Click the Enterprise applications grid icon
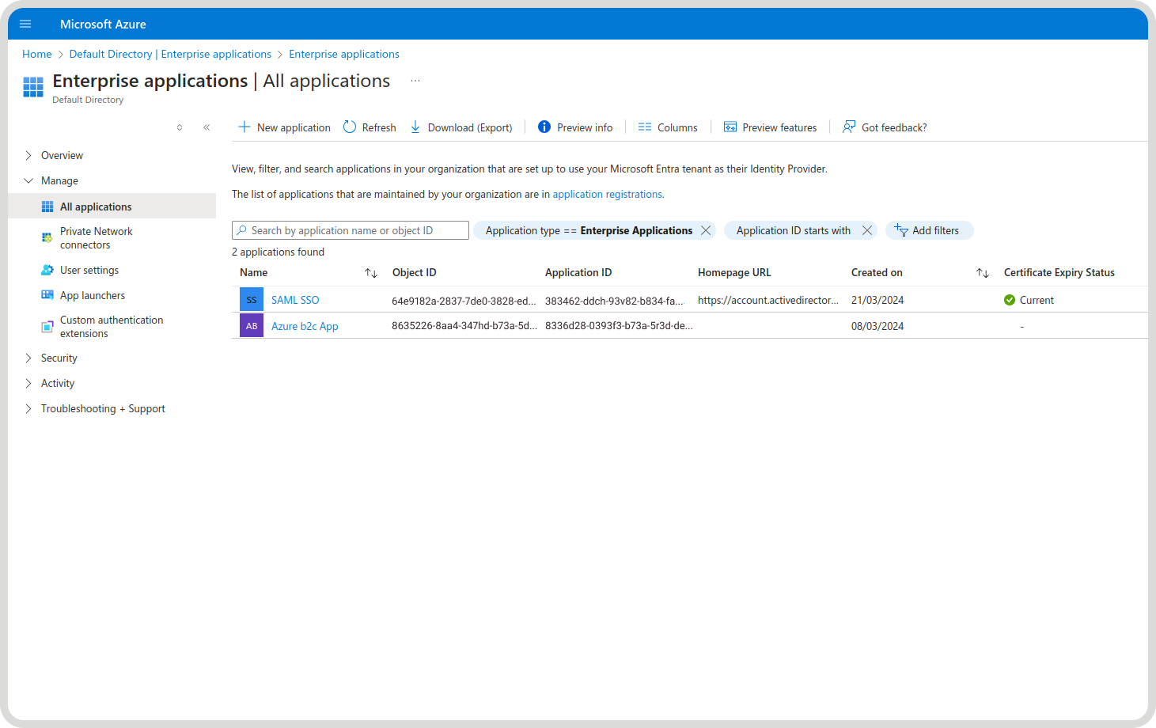Image resolution: width=1156 pixels, height=728 pixels. click(33, 87)
